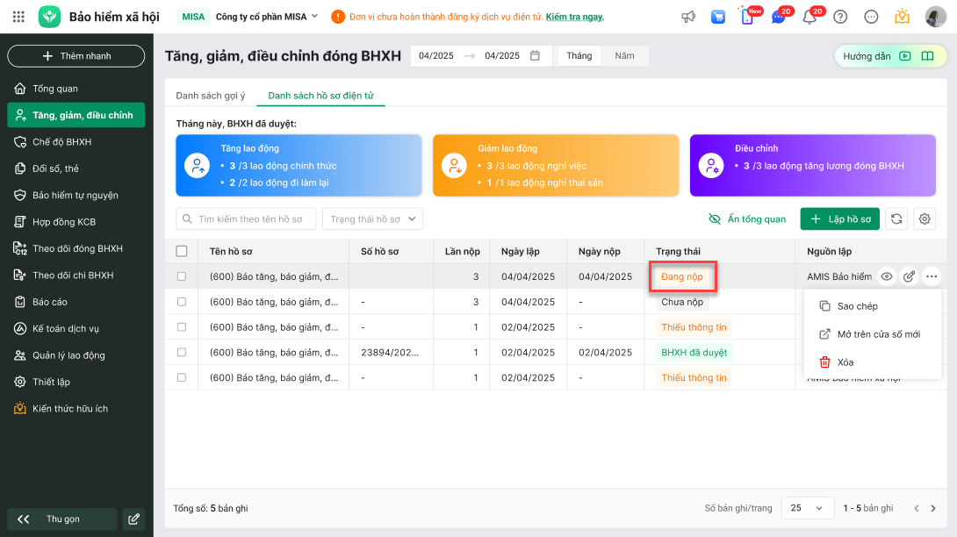Open the notification bell icon

[x=809, y=17]
